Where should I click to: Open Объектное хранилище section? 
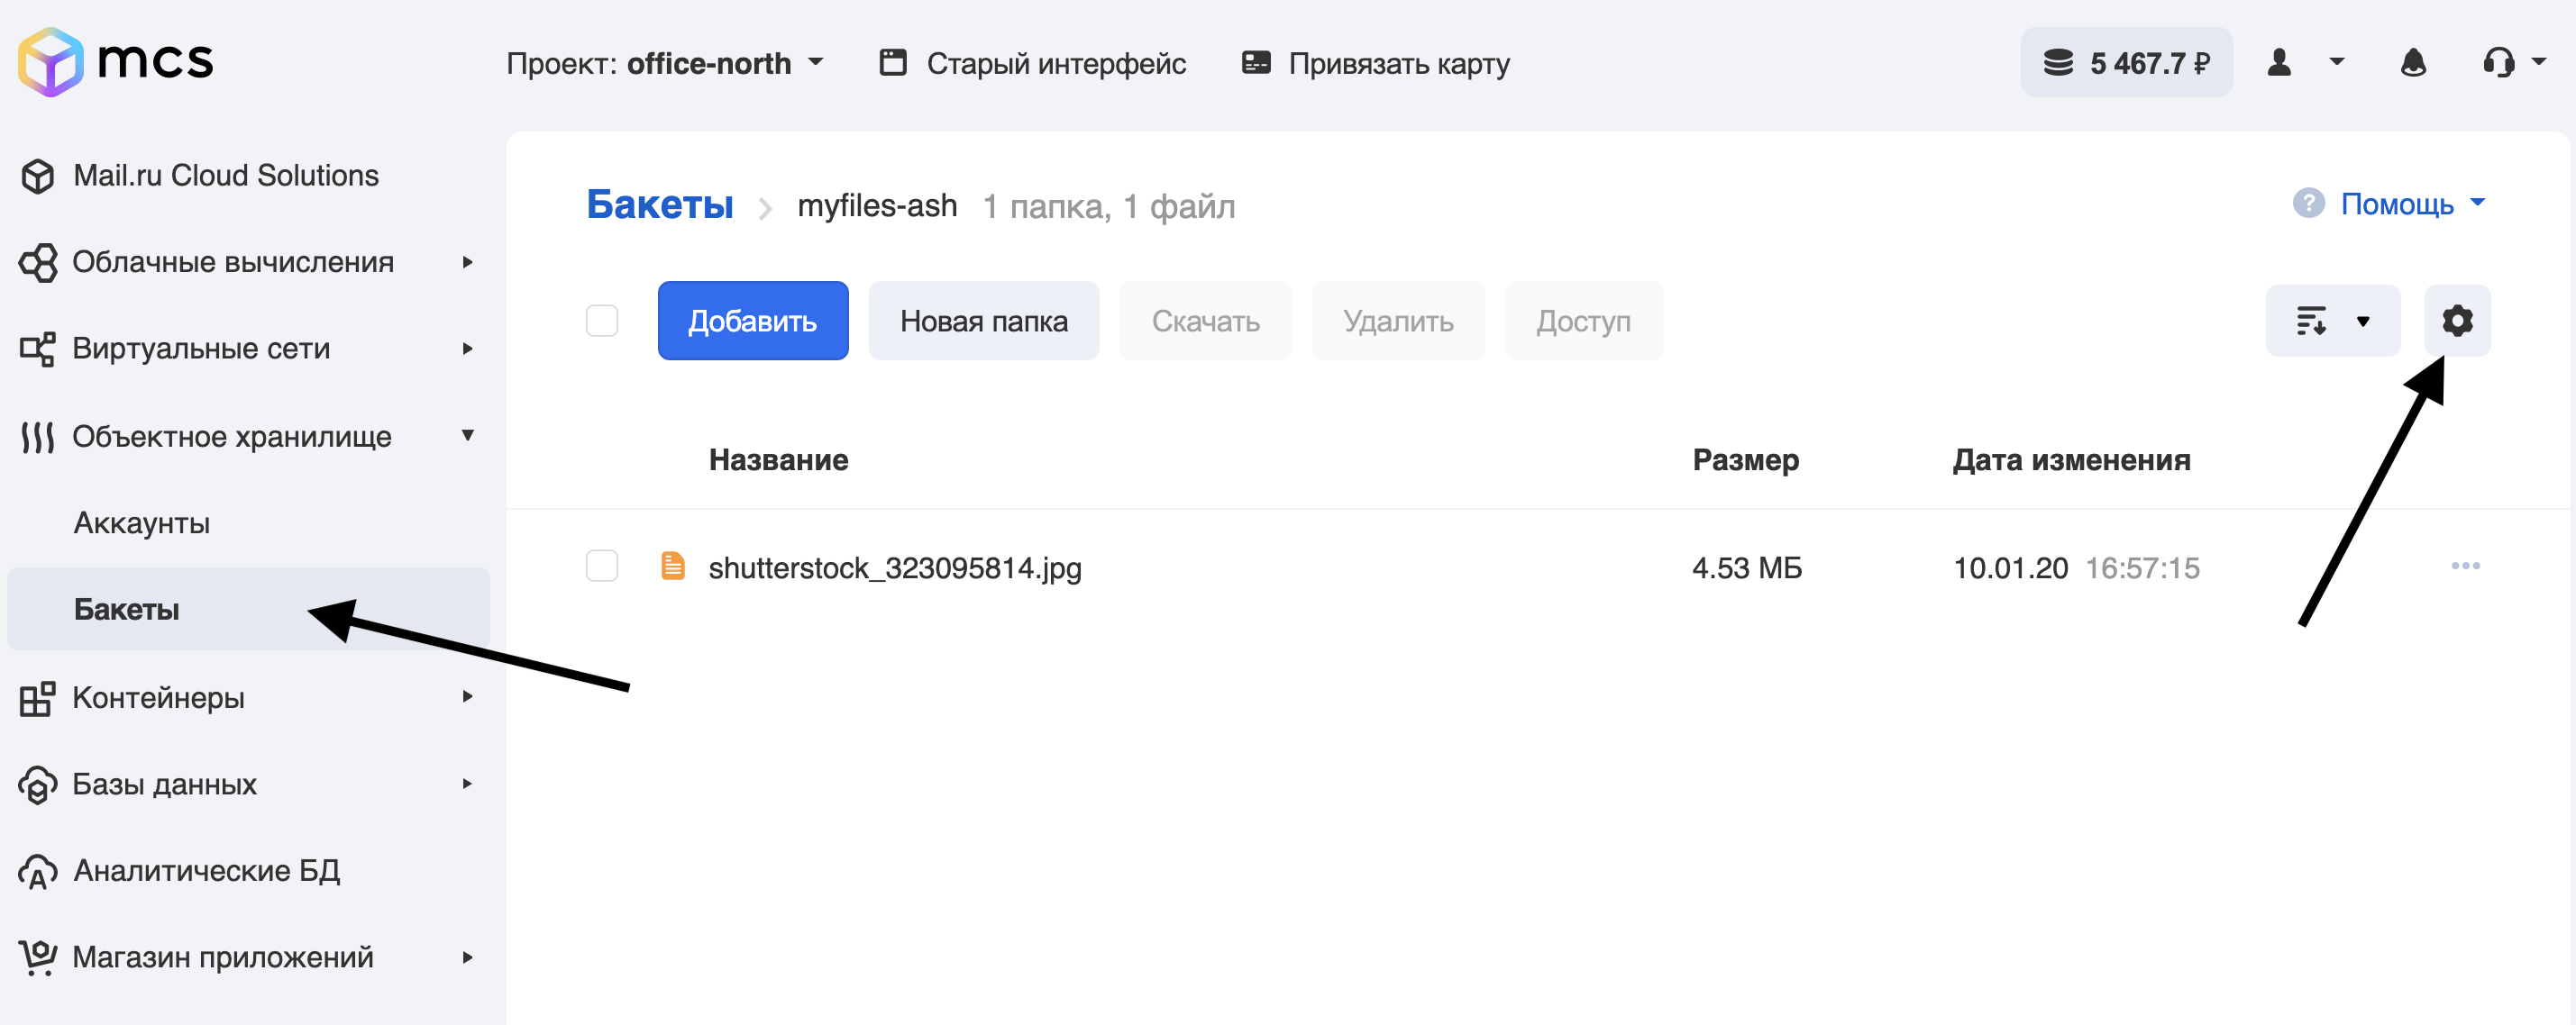tap(235, 435)
